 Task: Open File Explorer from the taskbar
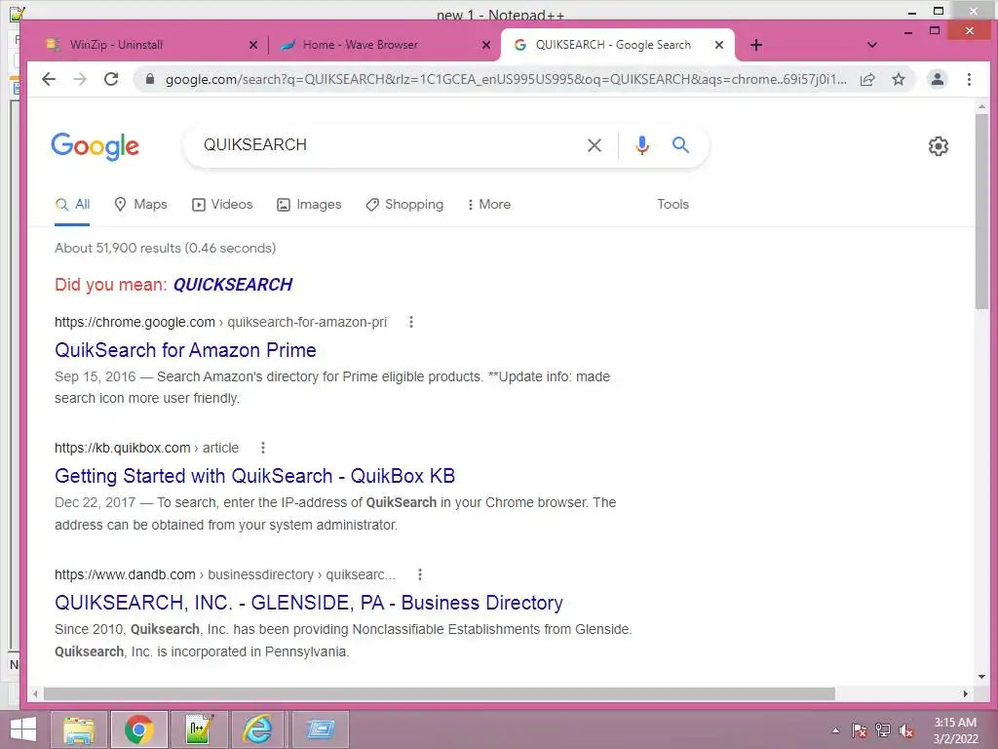tap(79, 729)
